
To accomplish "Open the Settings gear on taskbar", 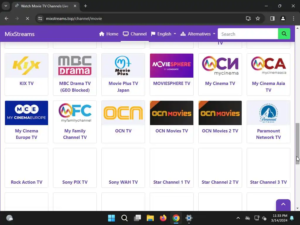I will (189, 218).
